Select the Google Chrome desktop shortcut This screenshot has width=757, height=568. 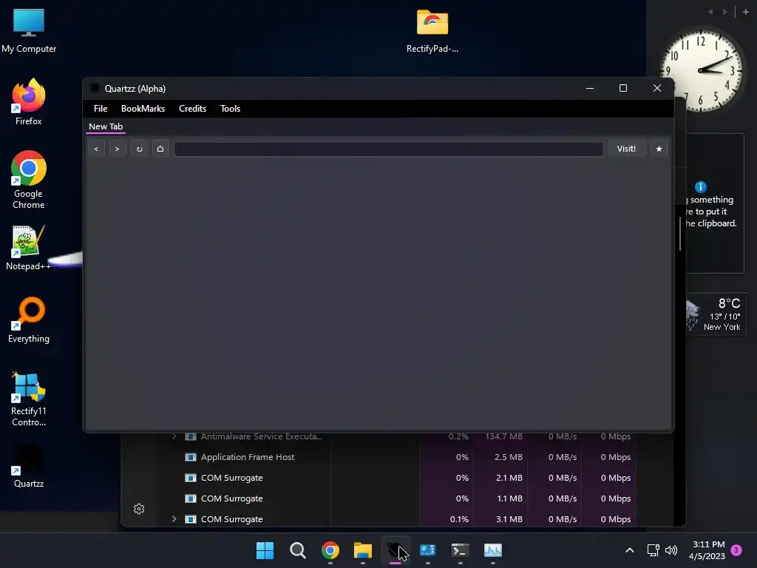pos(29,180)
